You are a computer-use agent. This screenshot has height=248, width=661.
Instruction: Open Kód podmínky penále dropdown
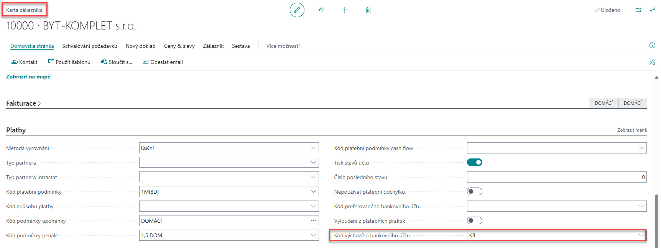pyautogui.click(x=313, y=235)
